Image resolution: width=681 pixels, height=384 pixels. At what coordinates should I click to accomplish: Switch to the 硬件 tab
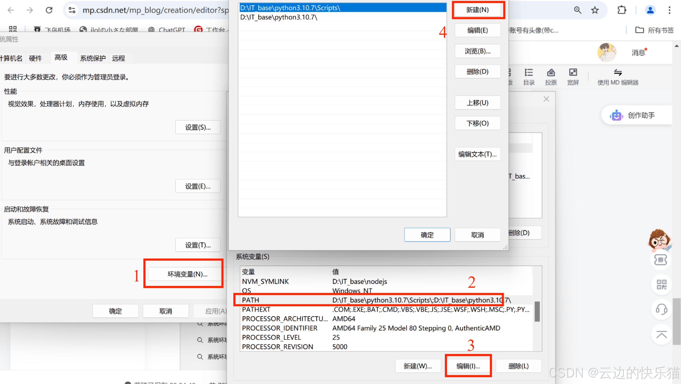click(35, 58)
